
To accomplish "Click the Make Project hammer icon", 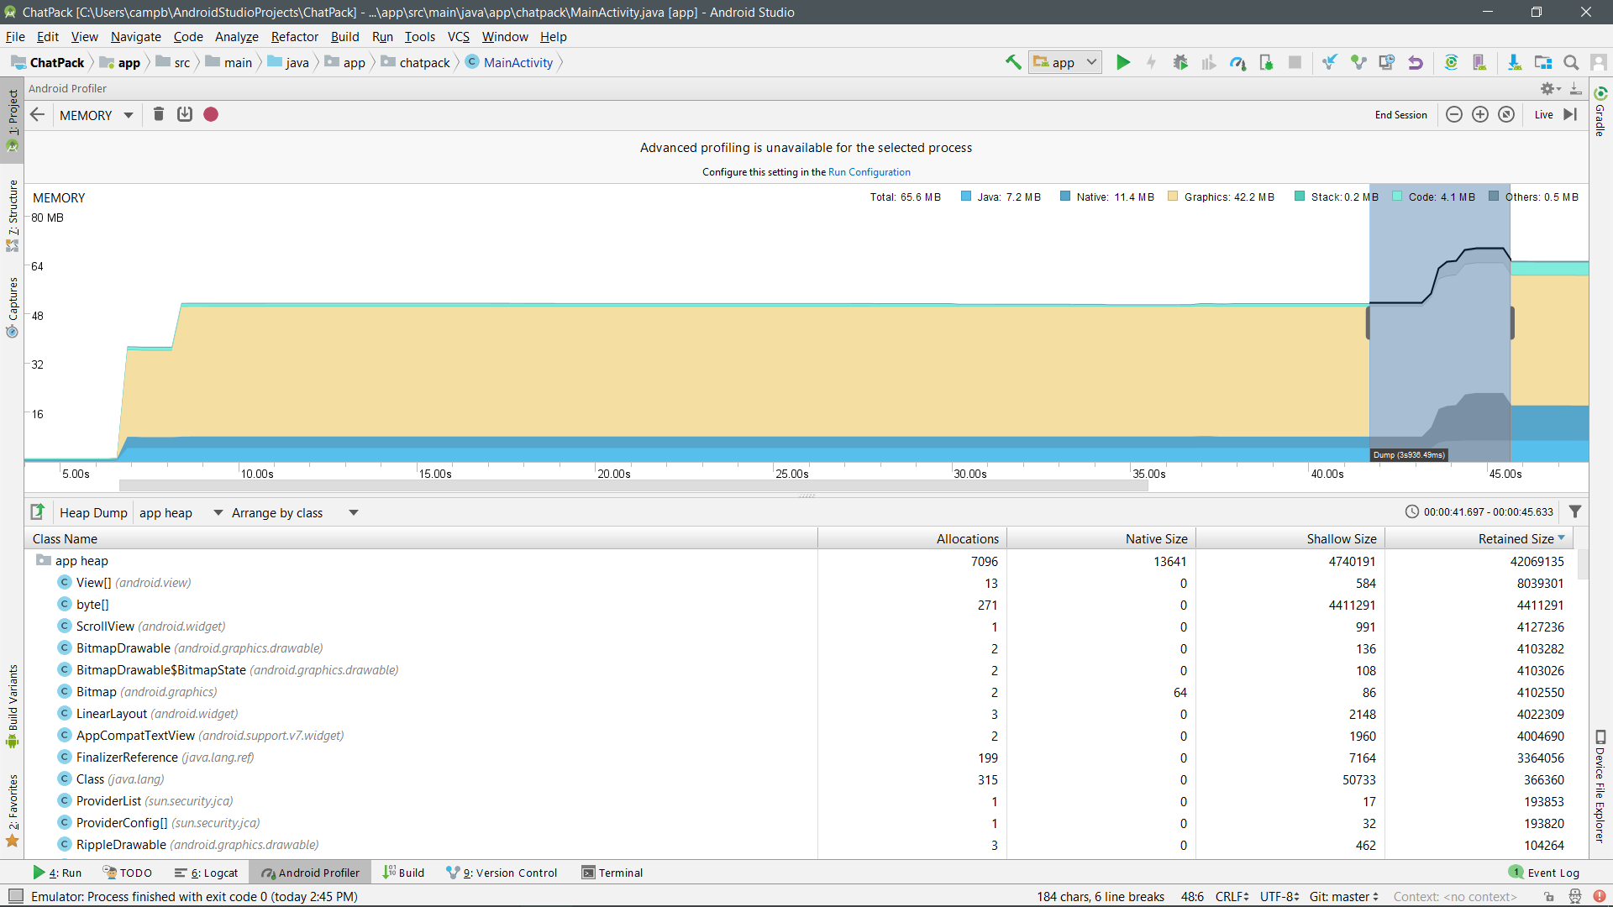I will [1013, 62].
